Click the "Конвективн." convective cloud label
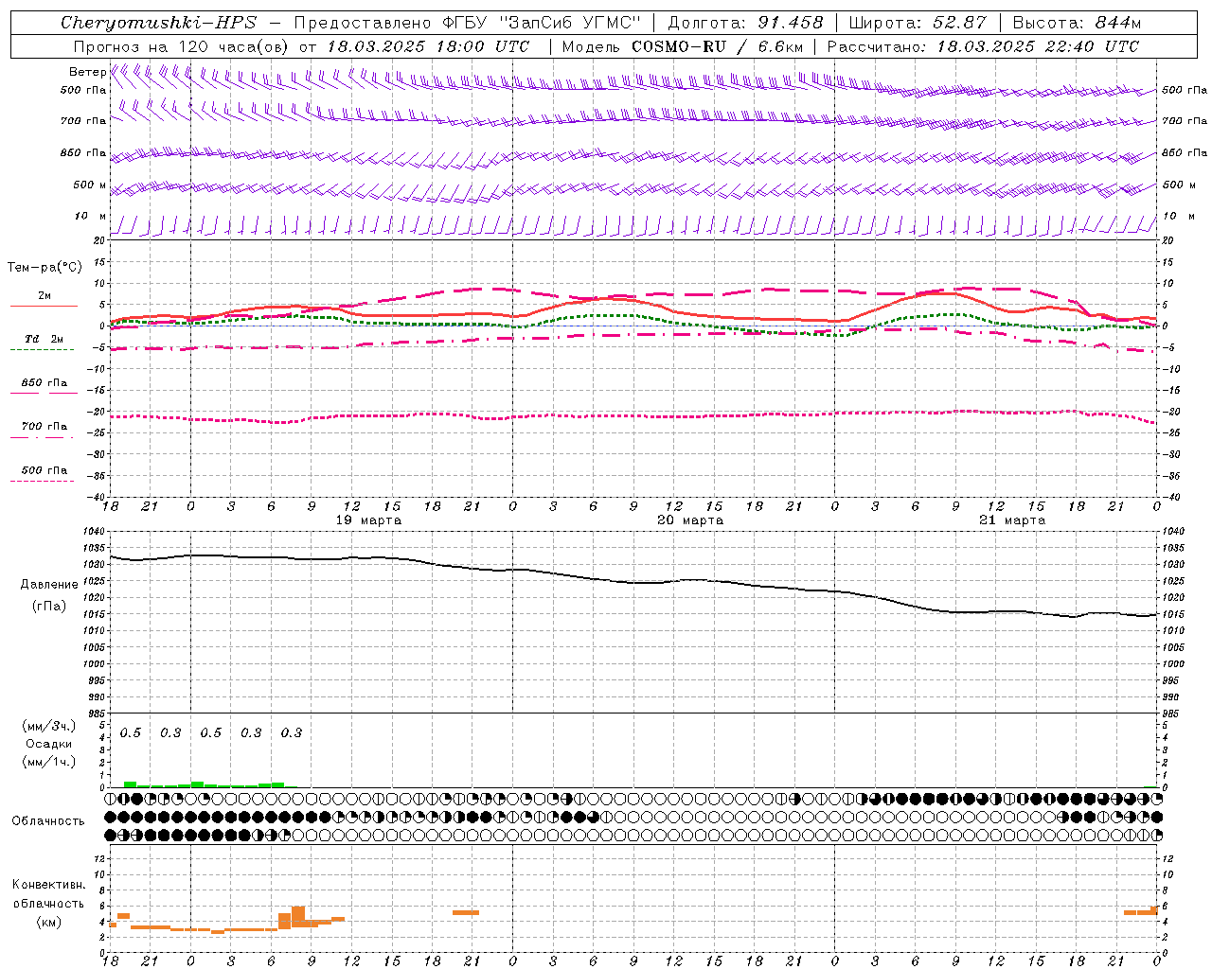Image resolution: width=1212 pixels, height=969 pixels. [x=49, y=885]
